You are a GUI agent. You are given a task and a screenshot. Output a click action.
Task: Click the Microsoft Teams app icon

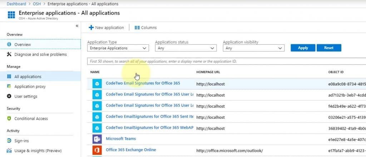pyautogui.click(x=97, y=139)
